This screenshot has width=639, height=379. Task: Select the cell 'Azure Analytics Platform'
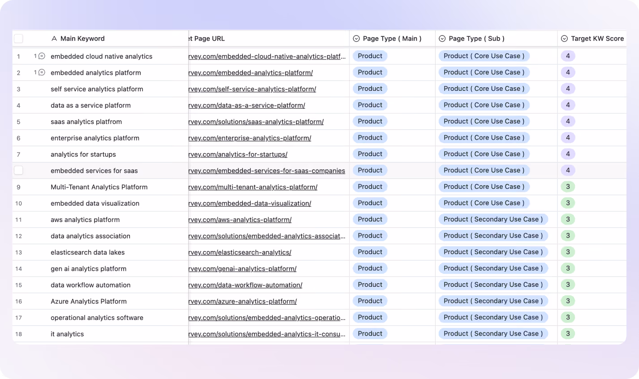click(x=89, y=301)
